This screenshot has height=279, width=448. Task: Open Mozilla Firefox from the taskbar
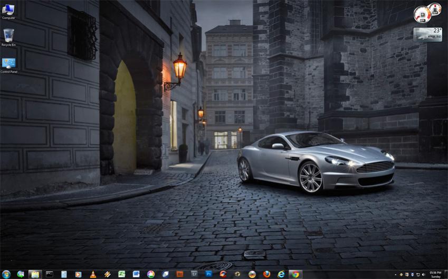[266, 274]
